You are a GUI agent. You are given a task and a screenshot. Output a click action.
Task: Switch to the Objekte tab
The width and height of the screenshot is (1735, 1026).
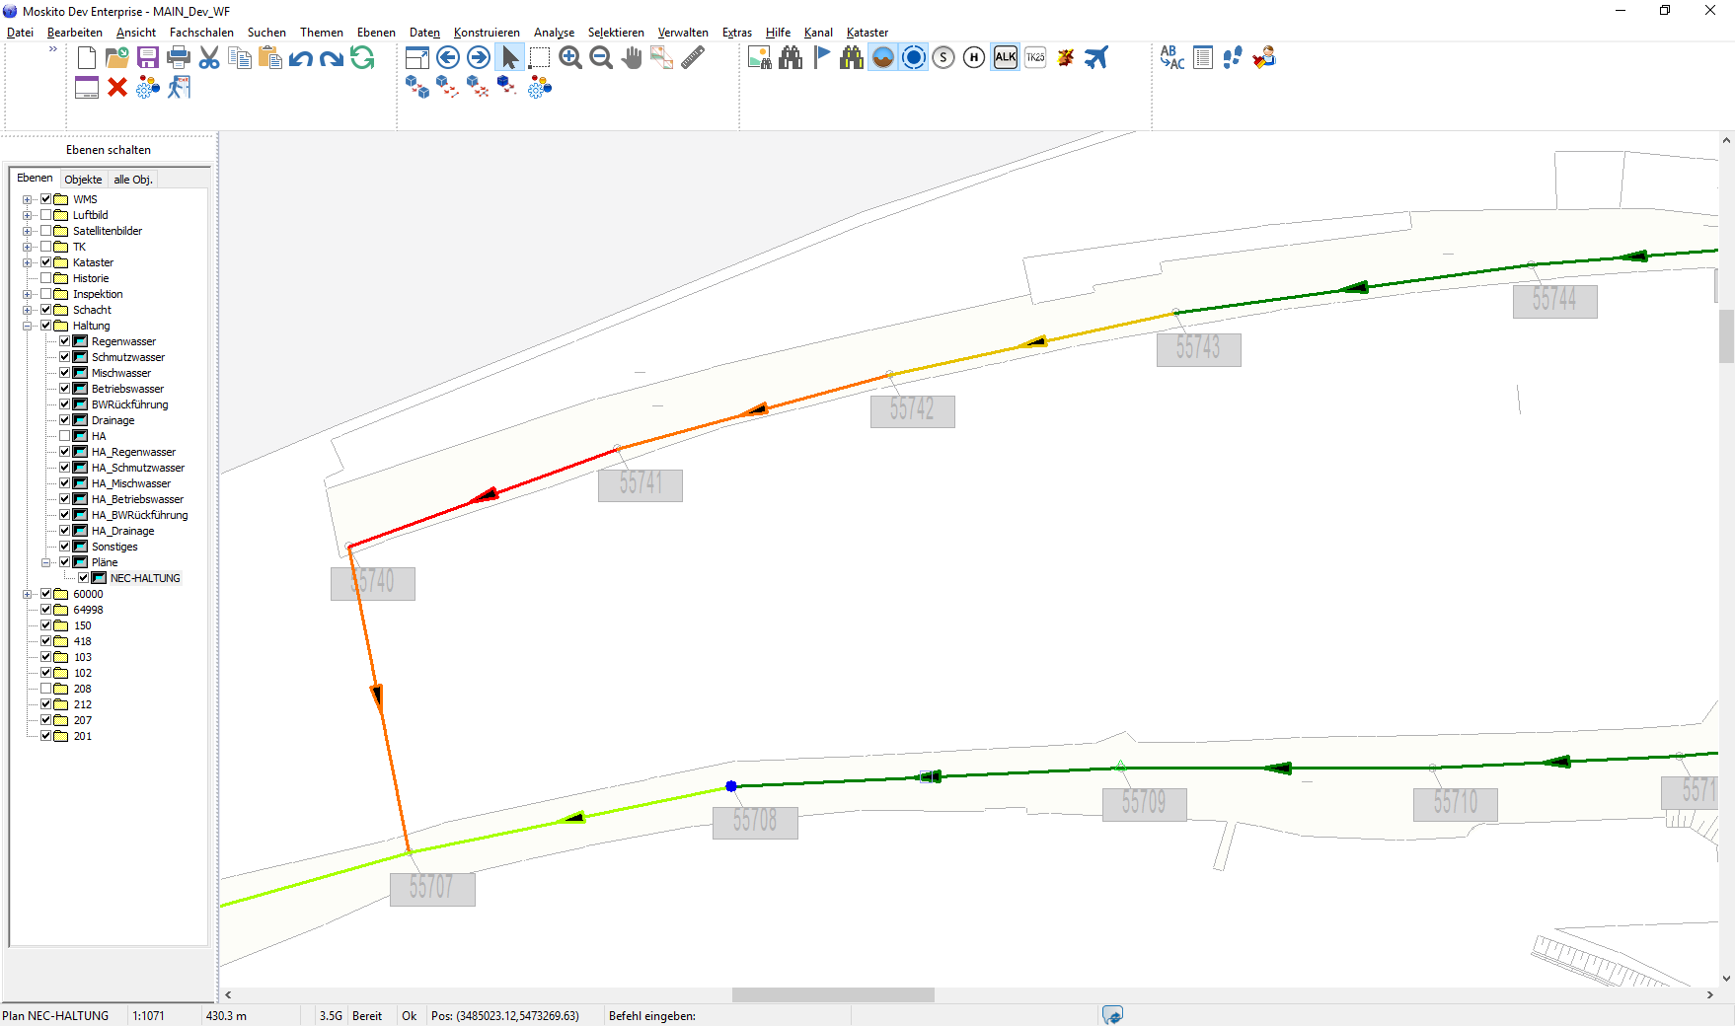click(83, 180)
